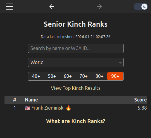Click the name or WCA ID search field
This screenshot has width=151, height=138.
click(76, 48)
